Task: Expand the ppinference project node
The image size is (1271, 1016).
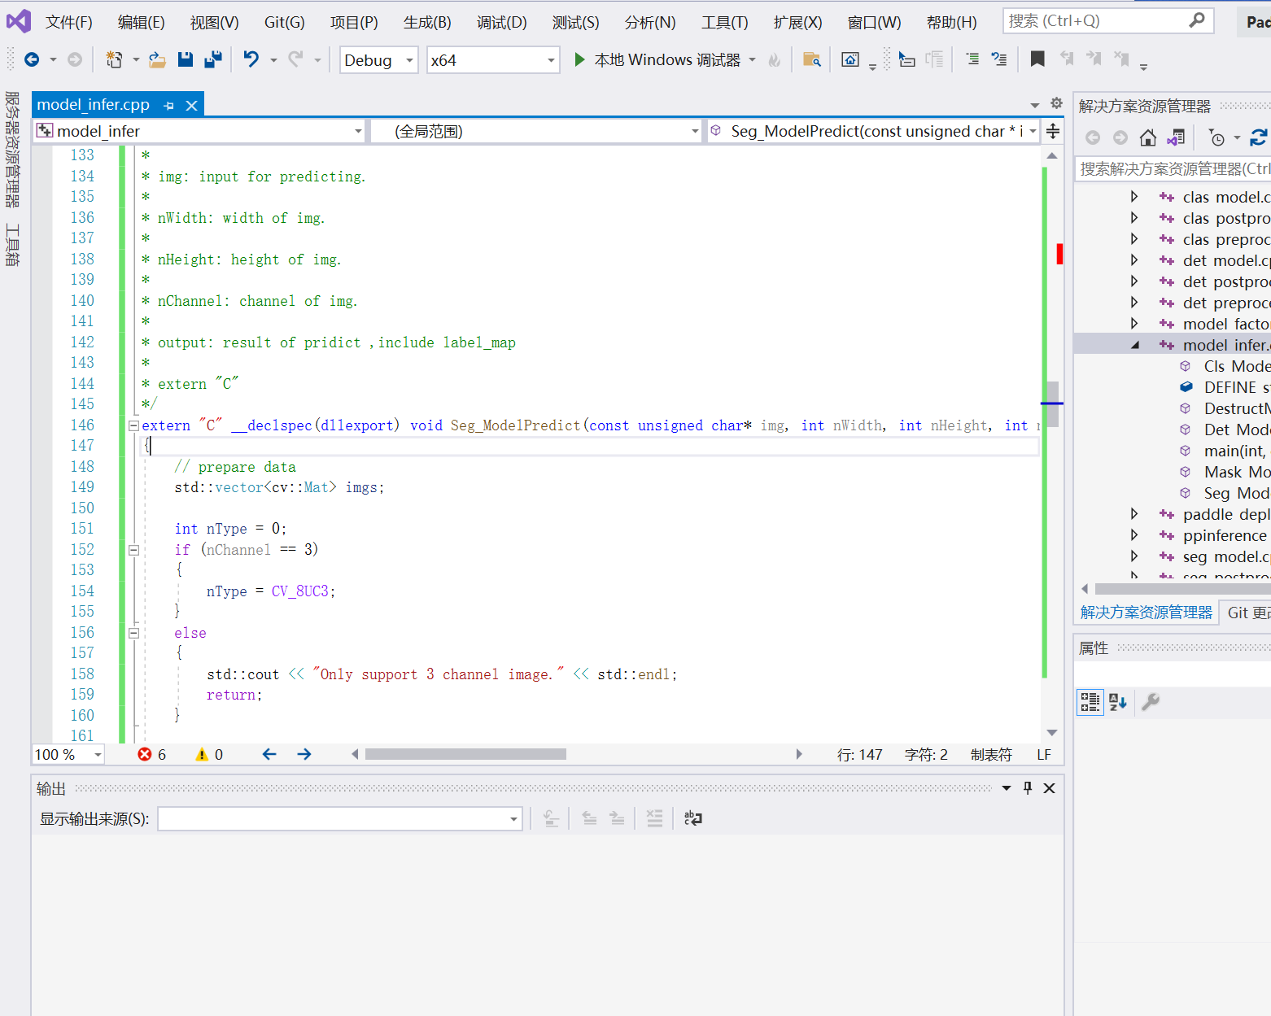Action: tap(1134, 535)
